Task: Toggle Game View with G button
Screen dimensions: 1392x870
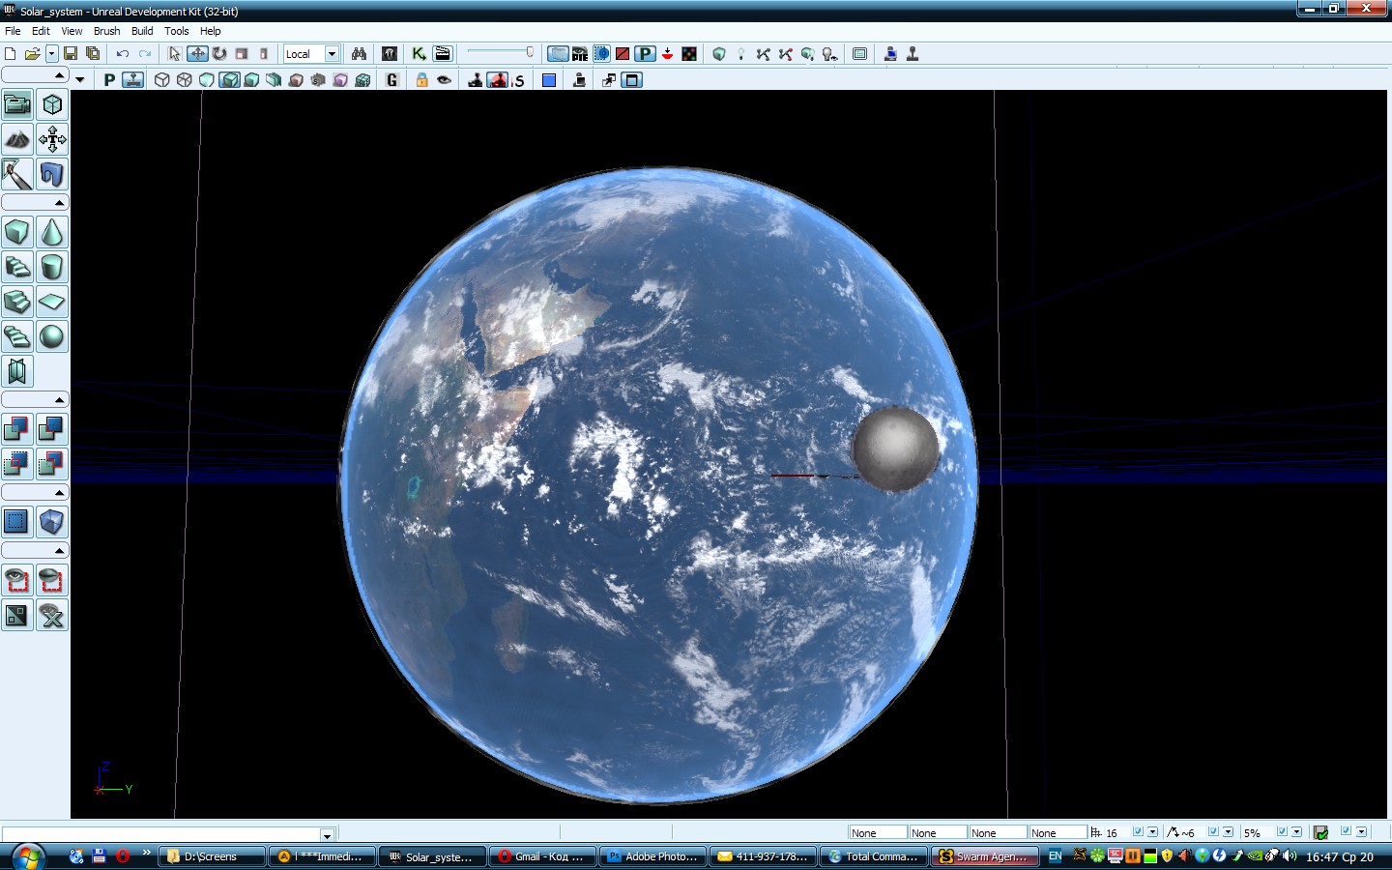Action: pyautogui.click(x=391, y=80)
